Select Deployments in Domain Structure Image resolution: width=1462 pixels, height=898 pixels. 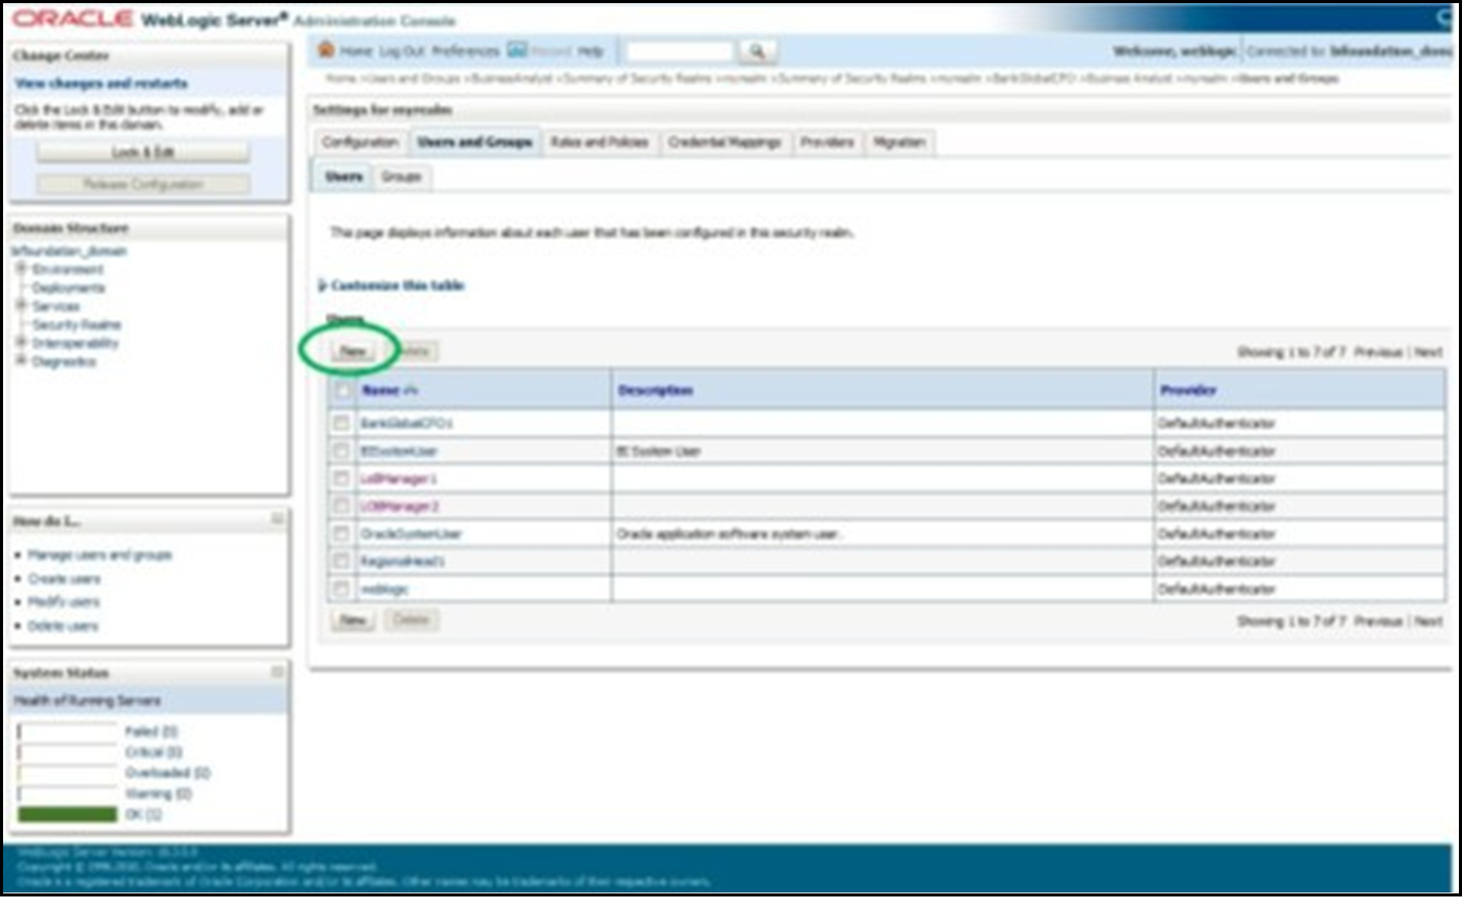pyautogui.click(x=69, y=287)
